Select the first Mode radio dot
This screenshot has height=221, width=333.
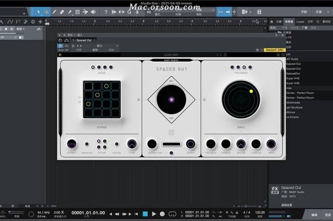click(93, 67)
